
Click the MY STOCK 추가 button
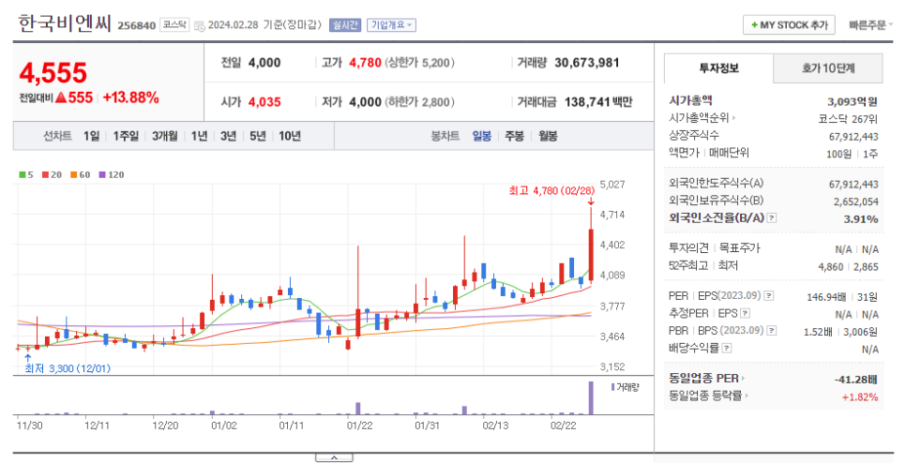[x=789, y=24]
